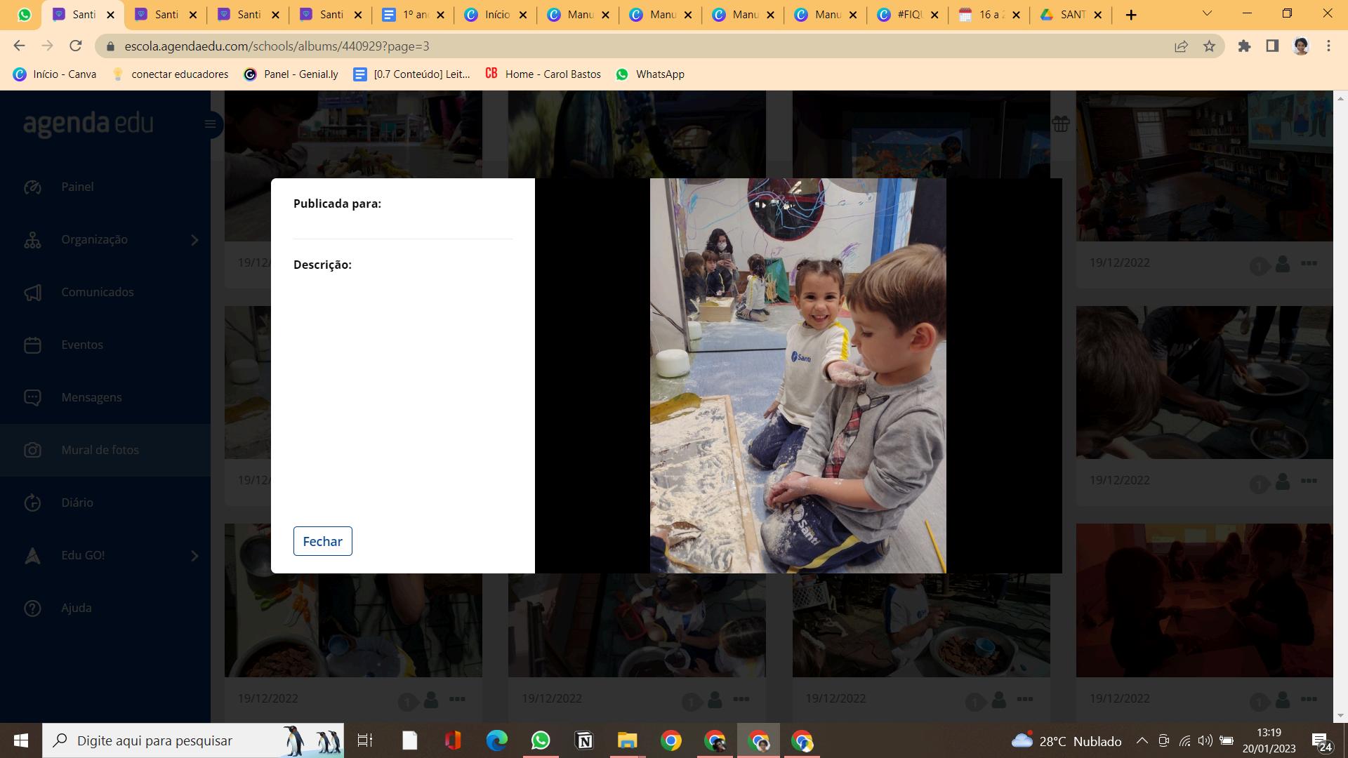Click the Diário icon in sidebar
Screen dimensions: 1348x758
(x=33, y=503)
